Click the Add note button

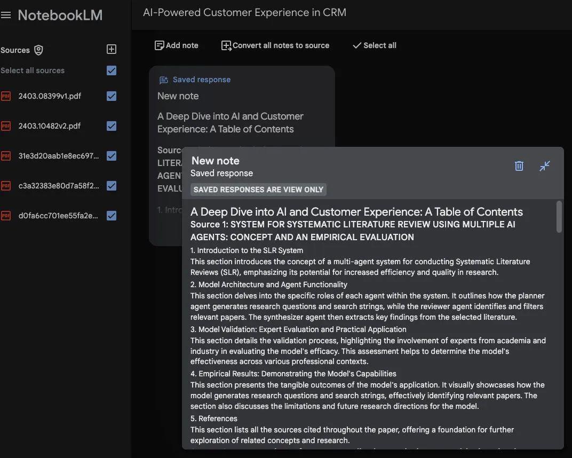pos(176,45)
